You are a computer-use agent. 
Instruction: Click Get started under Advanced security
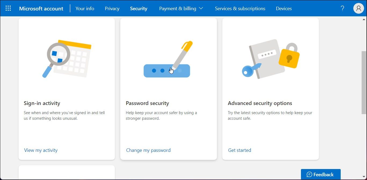coord(239,150)
